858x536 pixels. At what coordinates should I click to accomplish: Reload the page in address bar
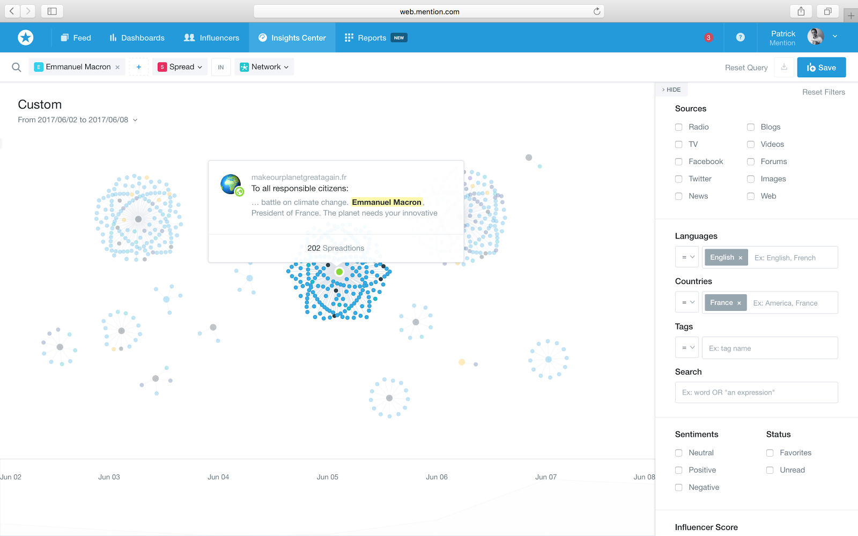tap(596, 11)
